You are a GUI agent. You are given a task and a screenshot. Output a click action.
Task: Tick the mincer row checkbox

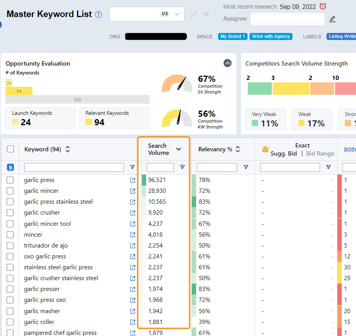pyautogui.click(x=10, y=235)
